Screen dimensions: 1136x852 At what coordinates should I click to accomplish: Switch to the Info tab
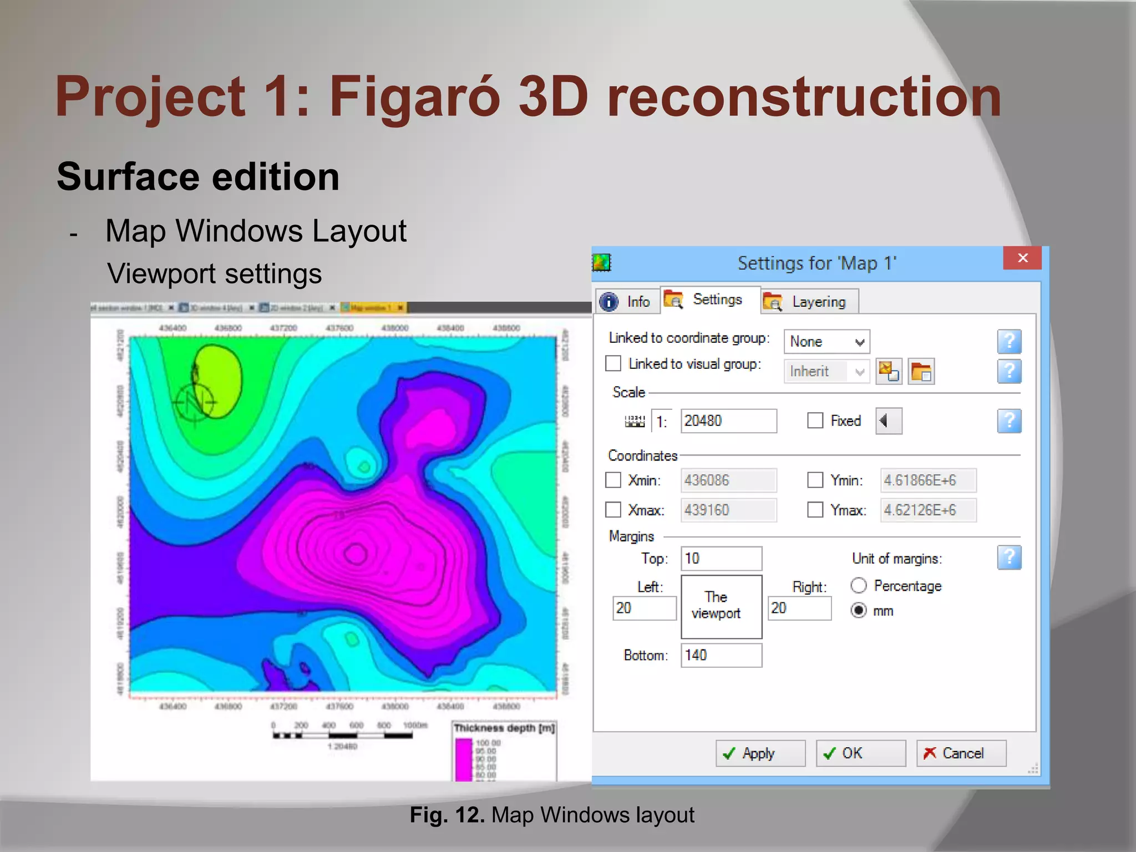(627, 302)
